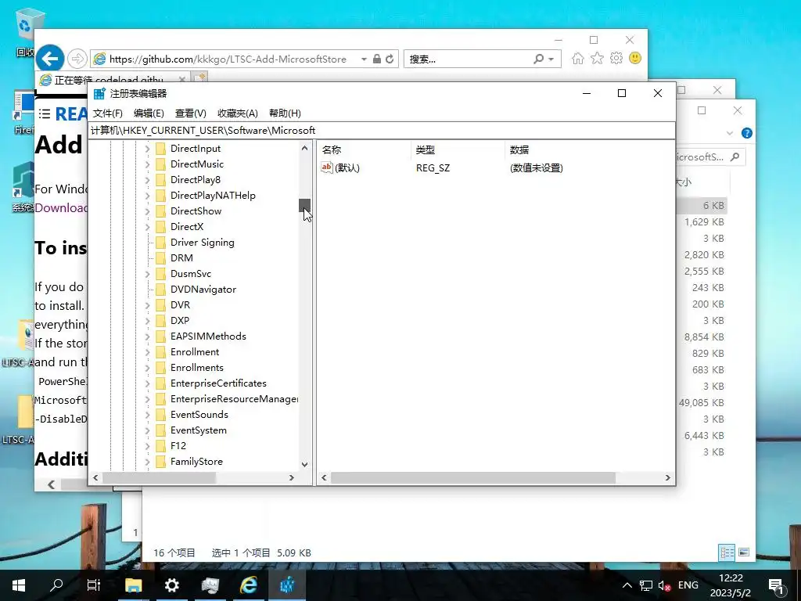Click the ab icon of the default value
Viewport: 801px width, 601px height.
tap(327, 167)
